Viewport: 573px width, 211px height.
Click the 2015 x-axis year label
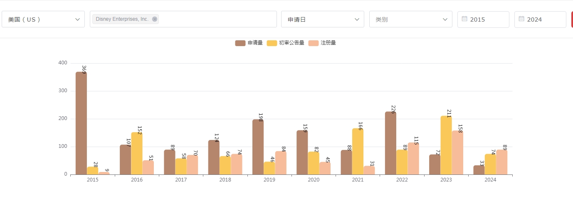[93, 180]
